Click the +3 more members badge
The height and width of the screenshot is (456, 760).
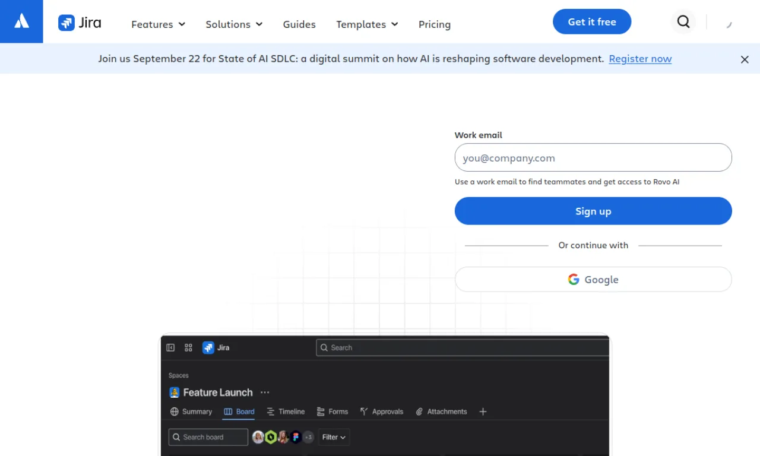(308, 437)
